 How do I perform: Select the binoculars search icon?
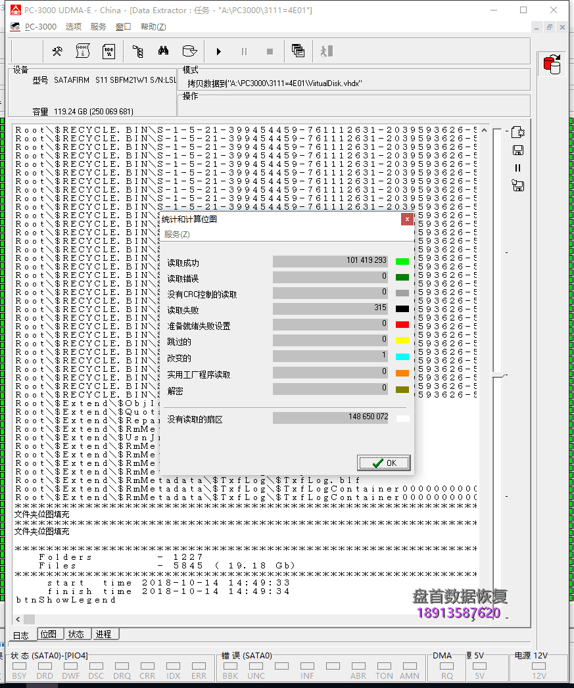click(162, 51)
